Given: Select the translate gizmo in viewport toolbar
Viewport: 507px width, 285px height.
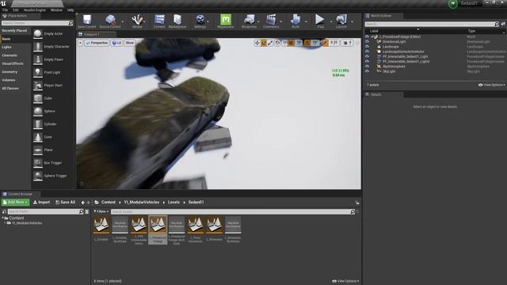Looking at the screenshot, I should (257, 43).
